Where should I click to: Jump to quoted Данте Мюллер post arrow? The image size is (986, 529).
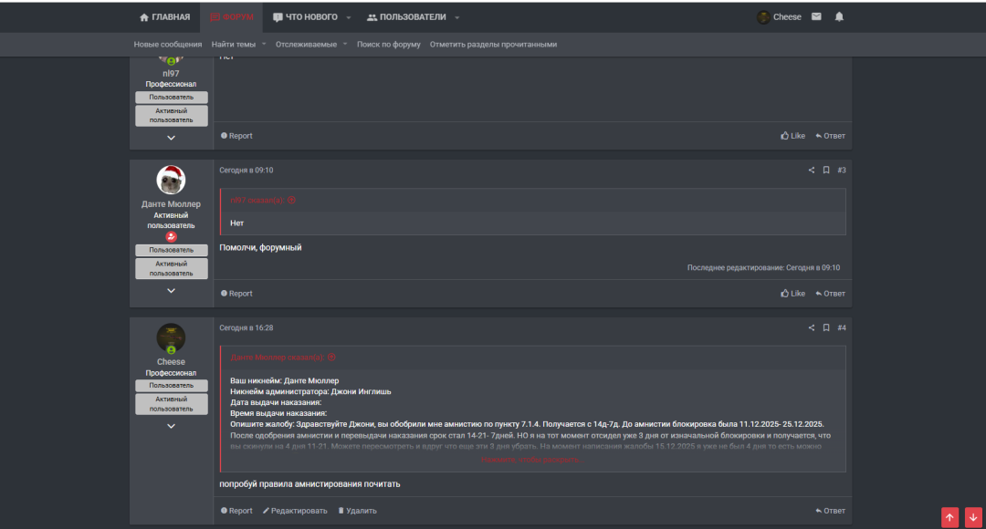[331, 358]
